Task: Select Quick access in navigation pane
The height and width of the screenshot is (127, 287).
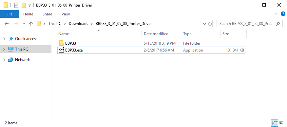Action: [x=26, y=39]
